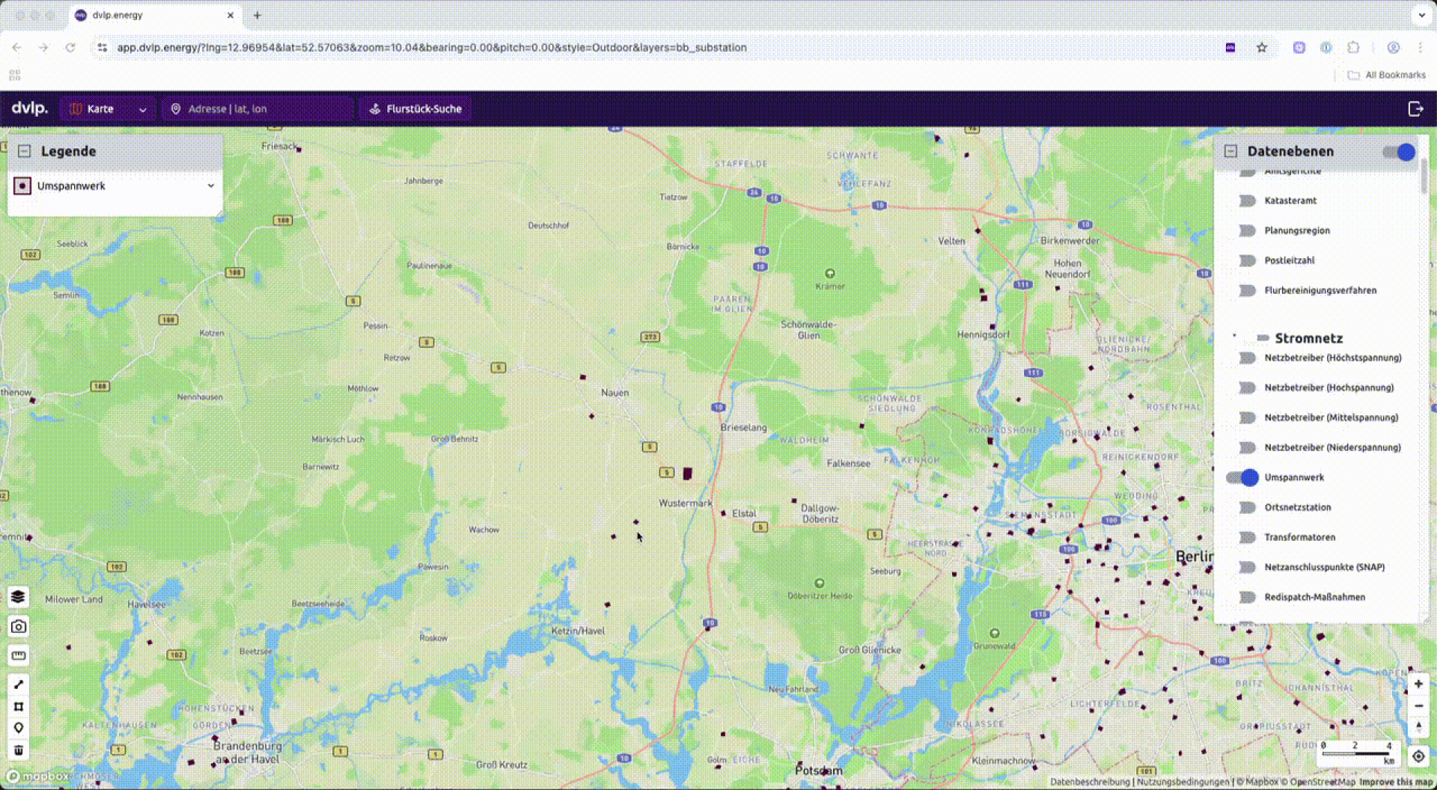Expand the Umspannwerk legend entry
Image resolution: width=1437 pixels, height=790 pixels.
point(211,186)
